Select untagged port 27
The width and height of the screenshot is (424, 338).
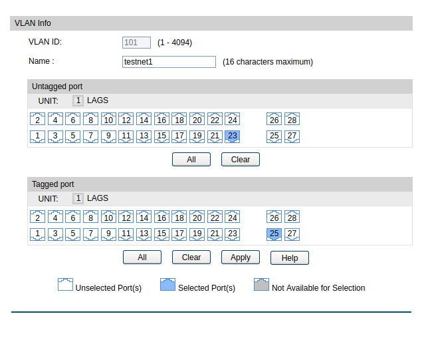[292, 136]
